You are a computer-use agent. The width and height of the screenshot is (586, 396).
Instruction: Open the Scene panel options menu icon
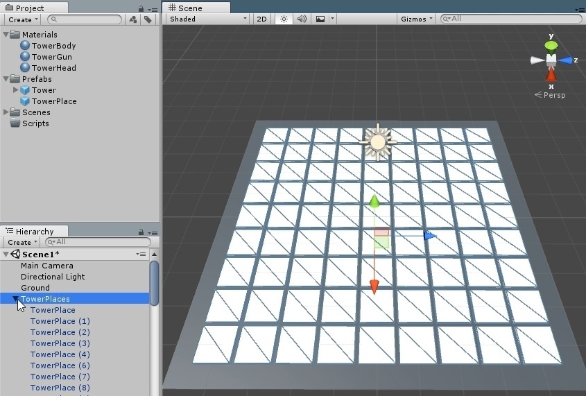(x=580, y=10)
